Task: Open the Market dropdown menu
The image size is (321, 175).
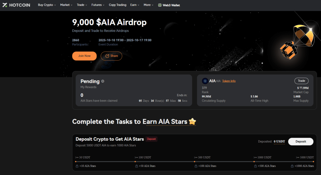Action: (66, 5)
